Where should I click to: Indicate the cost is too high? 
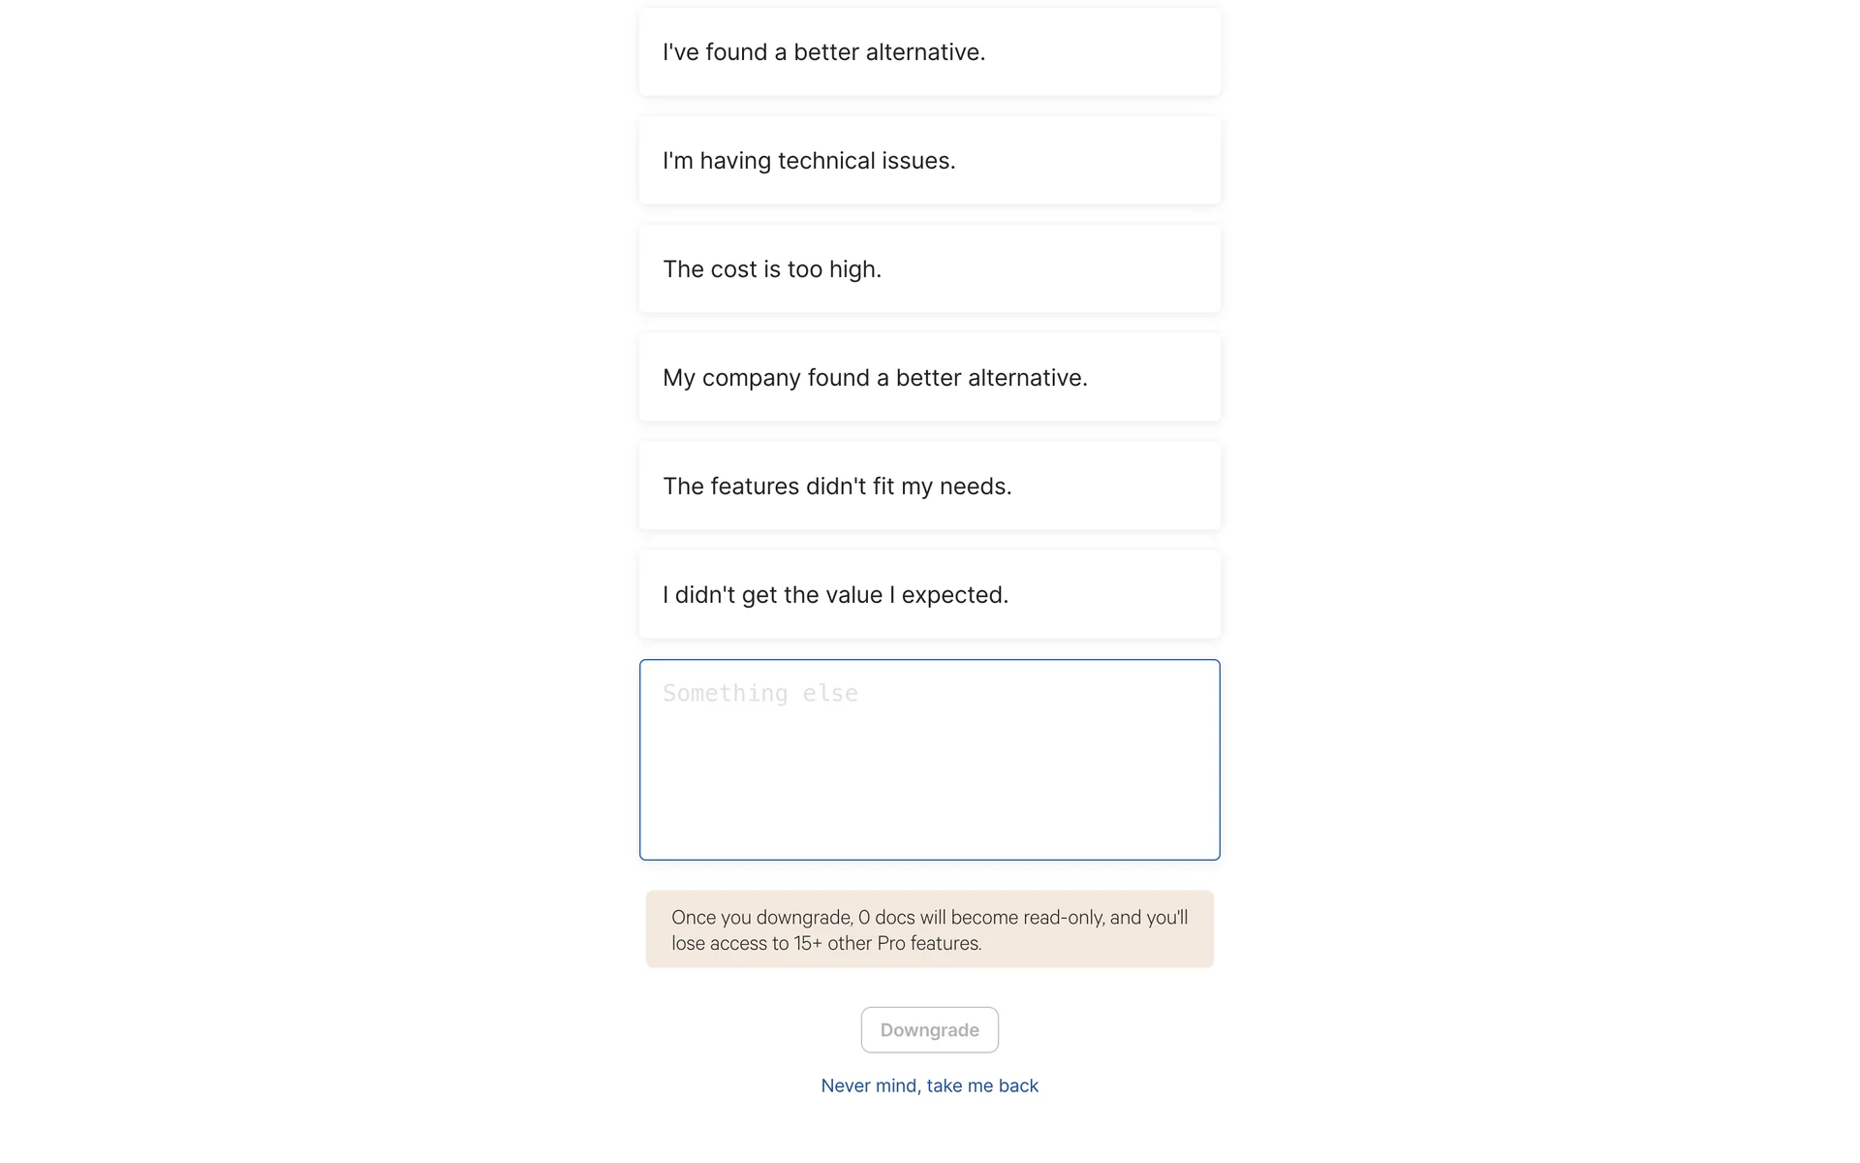tap(929, 269)
